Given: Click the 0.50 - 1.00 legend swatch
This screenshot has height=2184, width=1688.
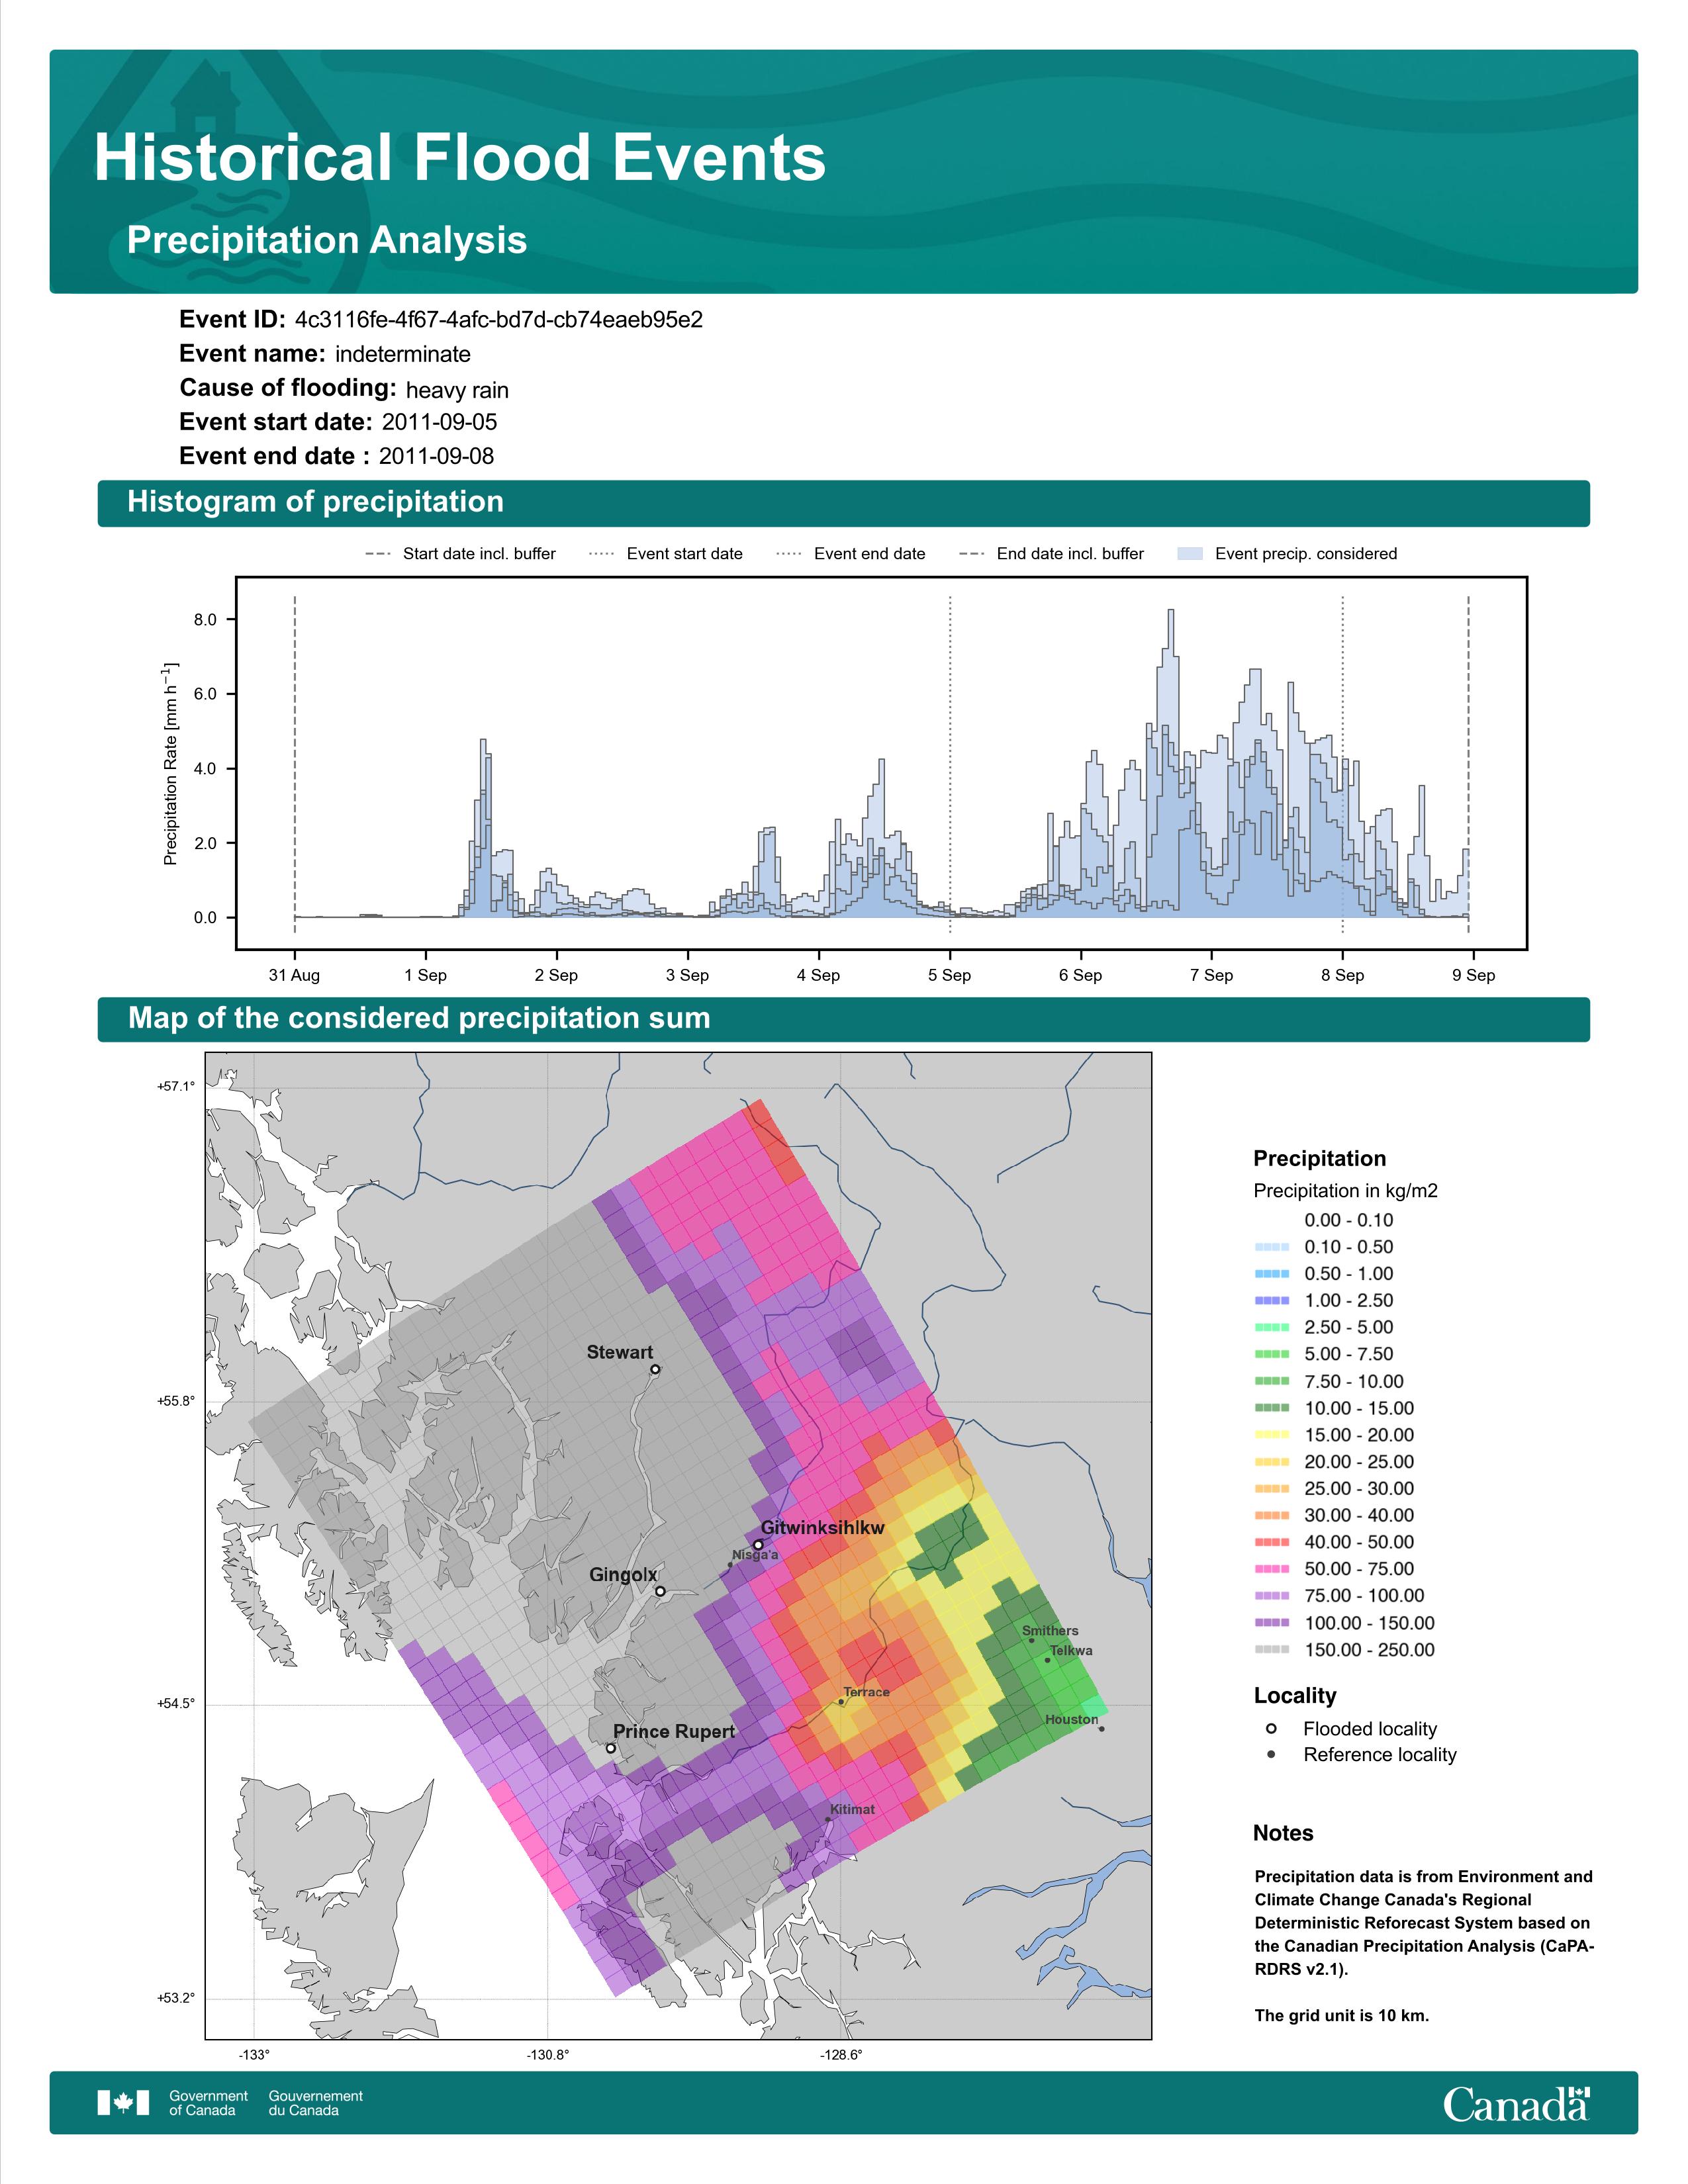Looking at the screenshot, I should (x=1271, y=1274).
